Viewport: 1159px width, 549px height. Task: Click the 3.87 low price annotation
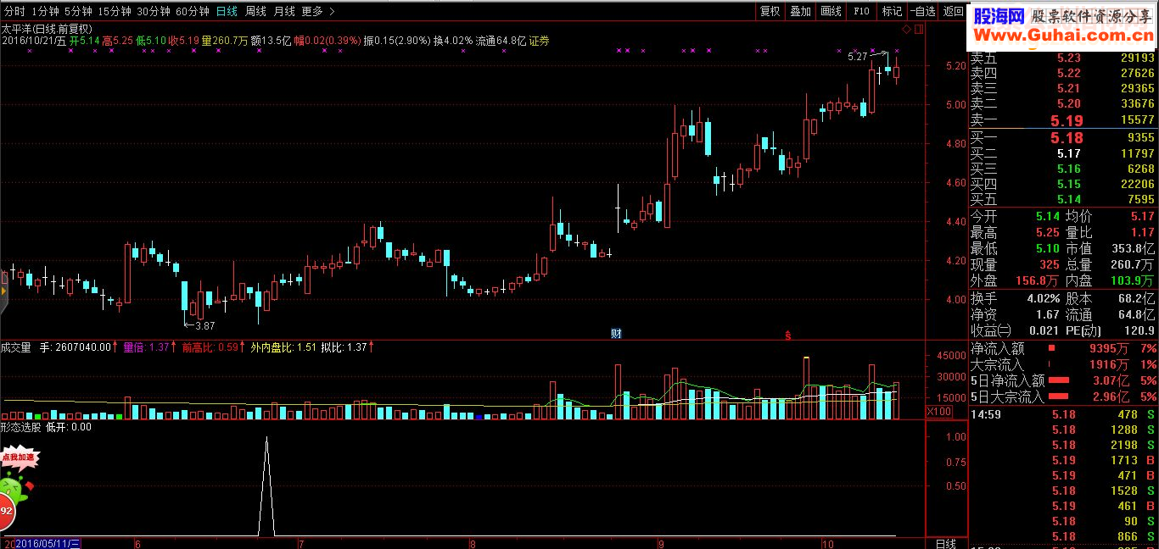[x=204, y=325]
